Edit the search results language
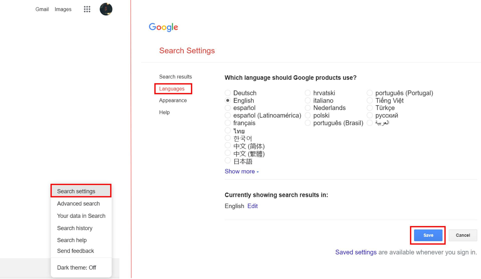This screenshot has height=279, width=481. point(253,206)
